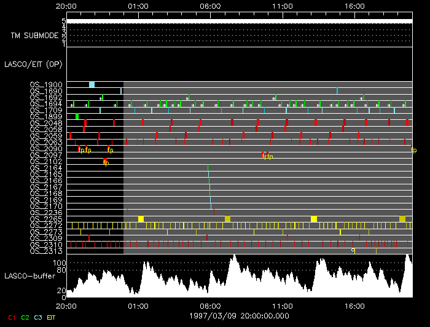The height and width of the screenshot is (327, 430).
Task: Click the OS_1694 row label
Action: (45, 104)
